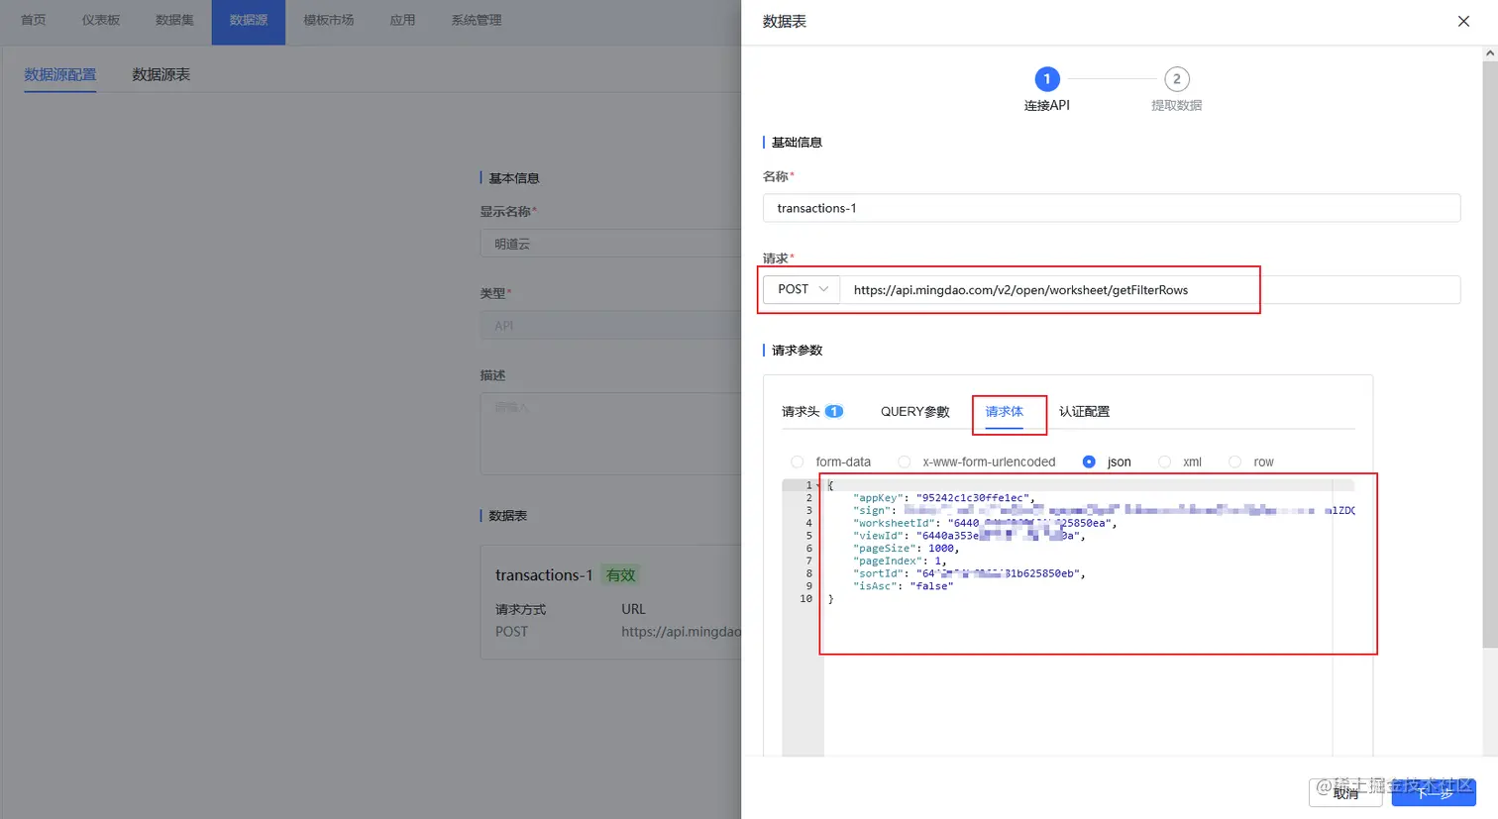Click step 1 连接API indicator
1498x819 pixels.
click(x=1046, y=79)
